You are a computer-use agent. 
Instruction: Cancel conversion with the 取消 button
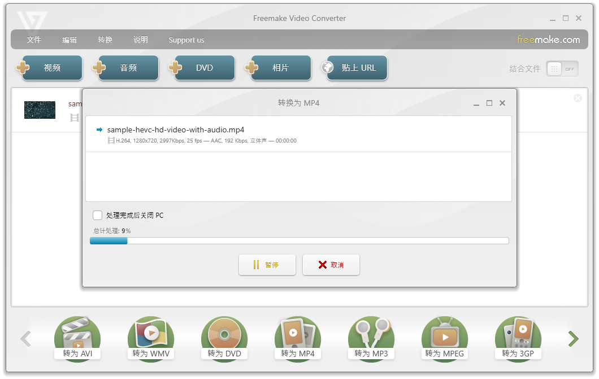[x=331, y=265]
